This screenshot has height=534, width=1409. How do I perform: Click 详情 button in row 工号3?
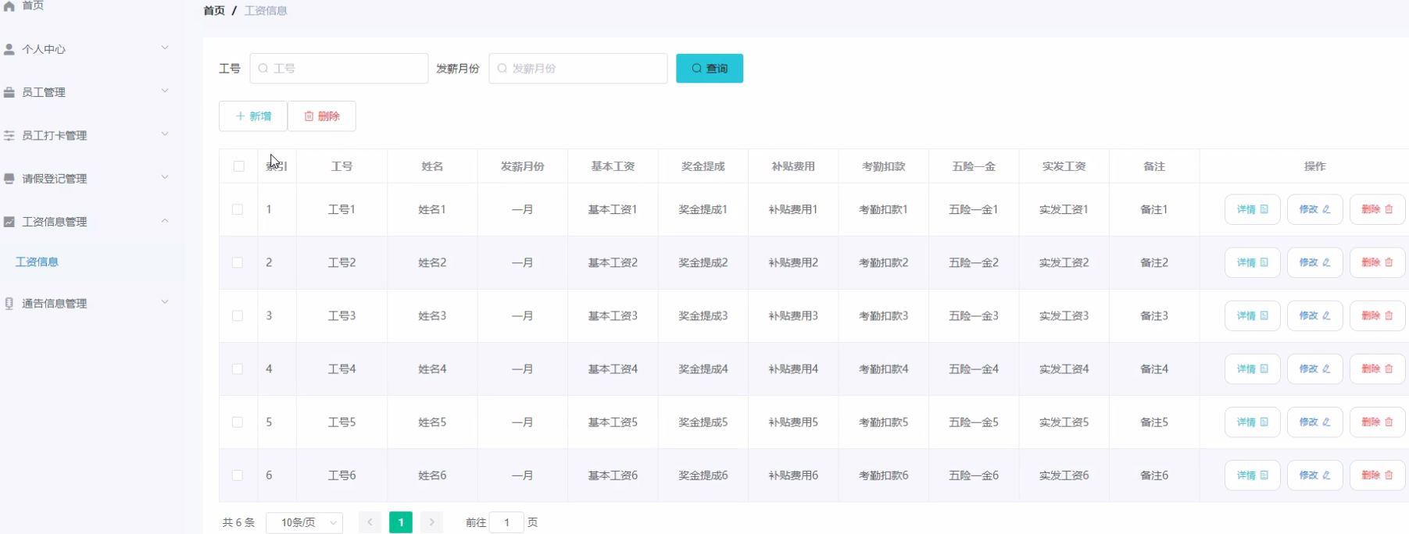click(x=1253, y=315)
